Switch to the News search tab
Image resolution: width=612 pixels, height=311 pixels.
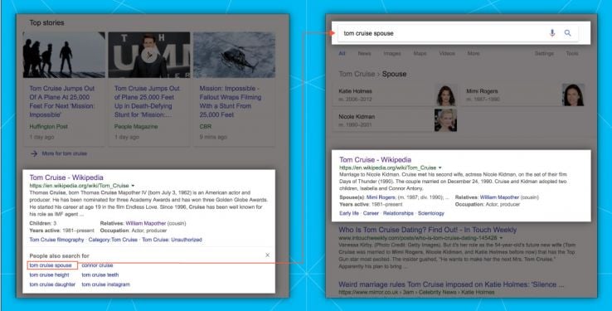tap(364, 53)
